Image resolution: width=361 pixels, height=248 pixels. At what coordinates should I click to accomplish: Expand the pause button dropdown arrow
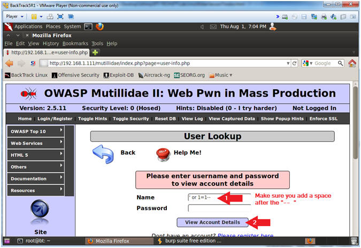(41, 17)
